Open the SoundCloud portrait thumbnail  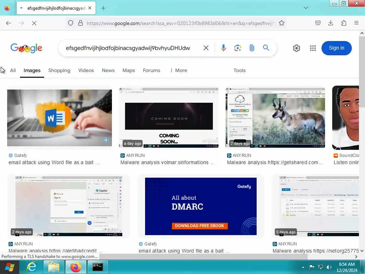point(346,118)
